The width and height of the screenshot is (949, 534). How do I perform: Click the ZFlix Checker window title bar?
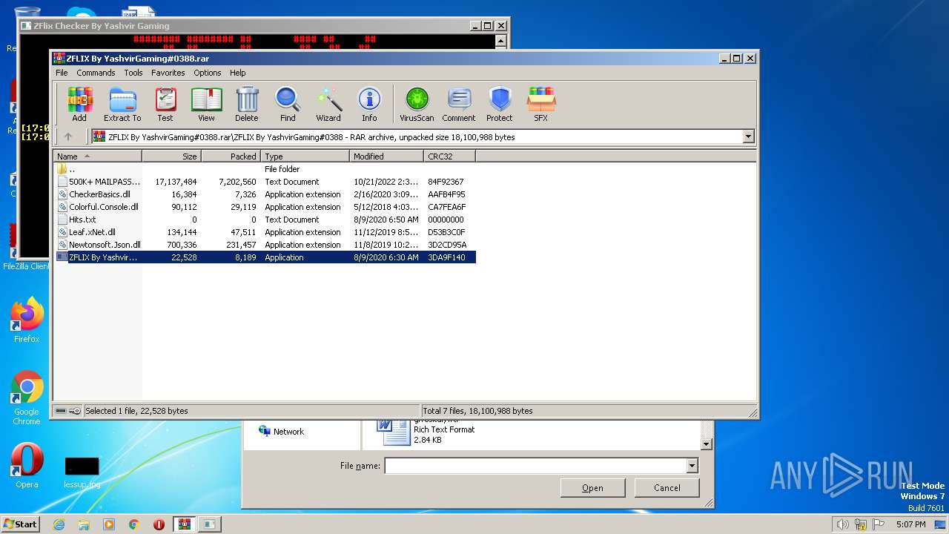click(x=245, y=25)
